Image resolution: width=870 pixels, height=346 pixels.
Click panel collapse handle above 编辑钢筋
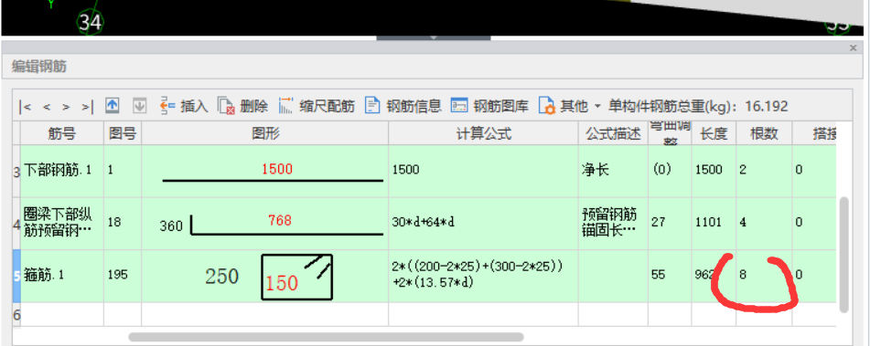[x=434, y=37]
